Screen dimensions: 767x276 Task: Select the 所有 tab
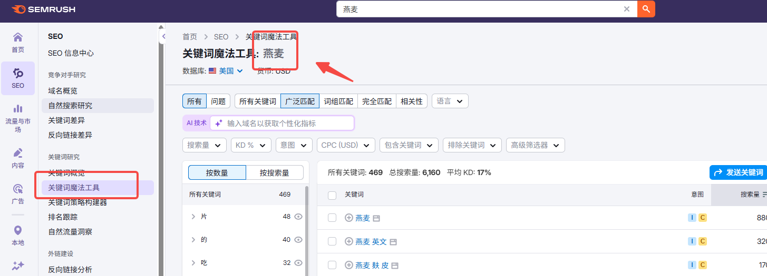(195, 101)
